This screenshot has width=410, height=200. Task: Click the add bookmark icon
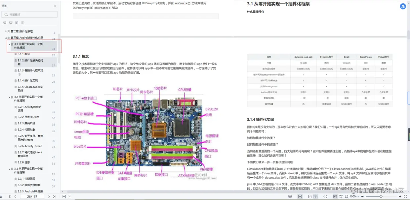17,23
